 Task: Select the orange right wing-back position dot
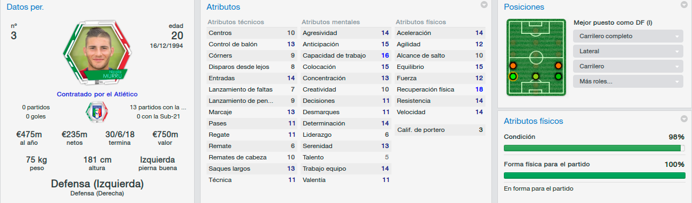point(558,65)
